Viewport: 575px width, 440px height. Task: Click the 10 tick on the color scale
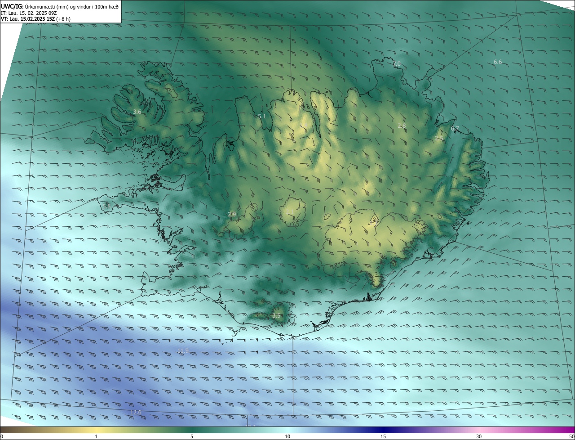287,437
